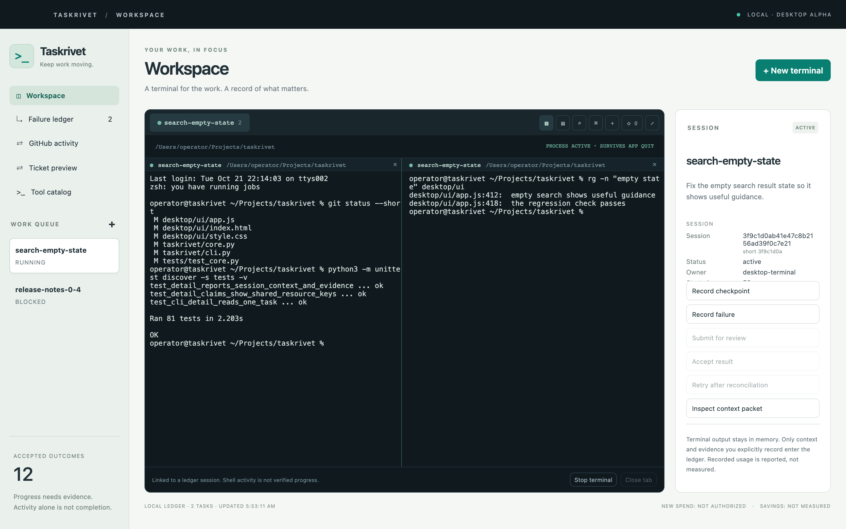Select the search-empty-state terminal tab
The image size is (846, 529).
(200, 123)
